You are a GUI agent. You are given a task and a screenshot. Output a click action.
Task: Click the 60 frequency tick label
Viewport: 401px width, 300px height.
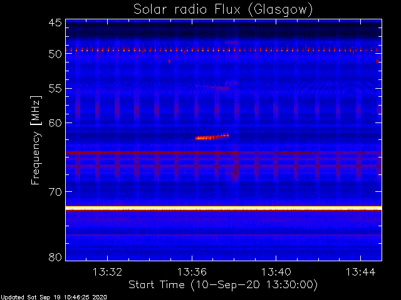55,123
